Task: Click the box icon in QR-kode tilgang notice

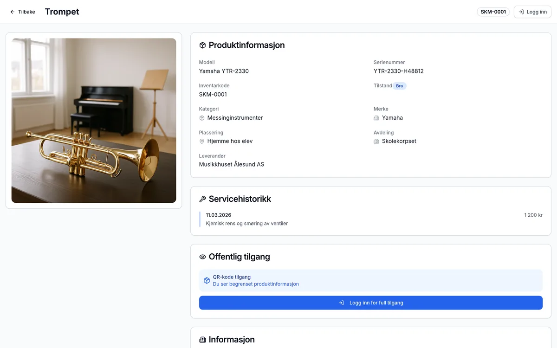Action: [207, 281]
